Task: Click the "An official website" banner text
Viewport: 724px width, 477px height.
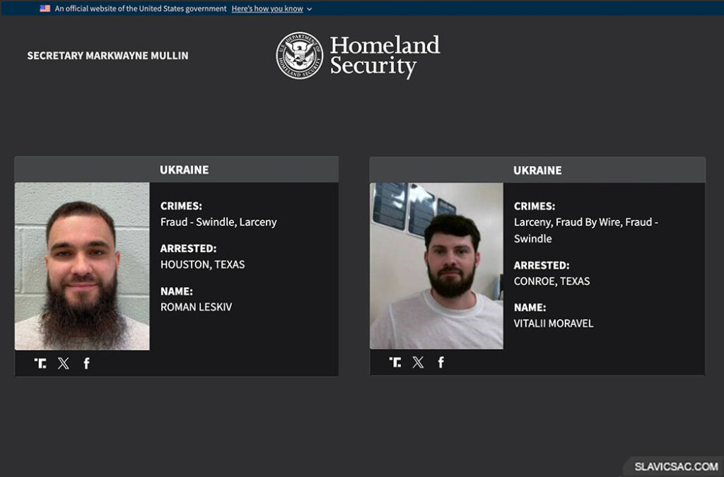Action: coord(141,8)
